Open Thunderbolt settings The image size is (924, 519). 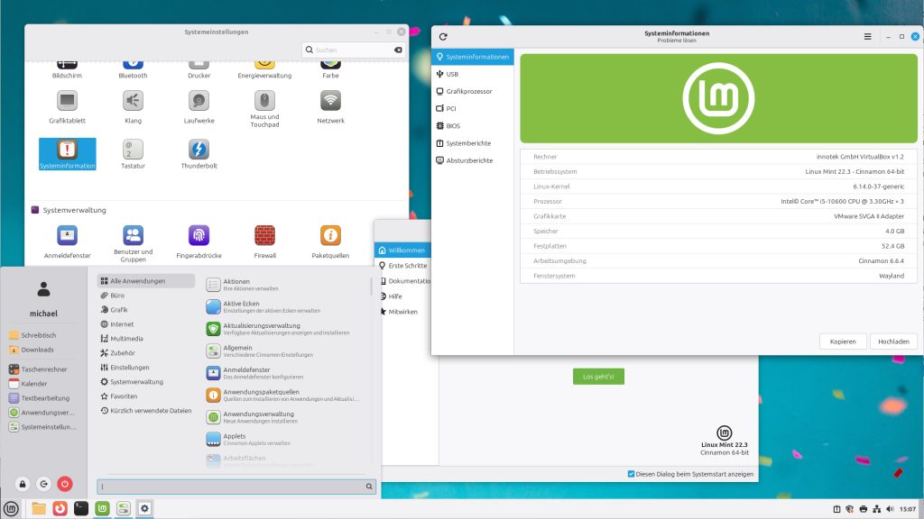pyautogui.click(x=199, y=150)
